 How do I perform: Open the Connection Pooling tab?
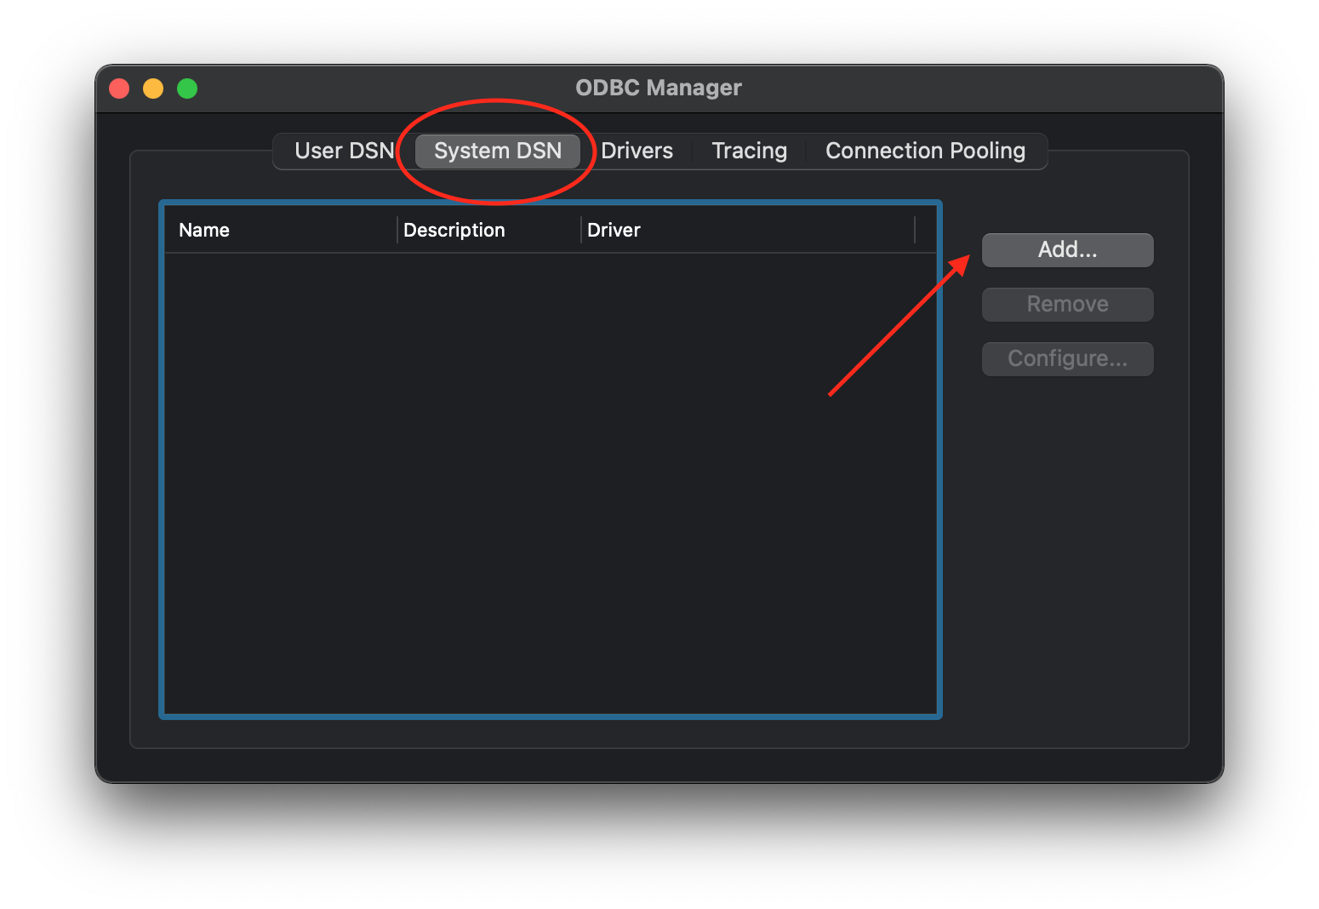point(925,151)
